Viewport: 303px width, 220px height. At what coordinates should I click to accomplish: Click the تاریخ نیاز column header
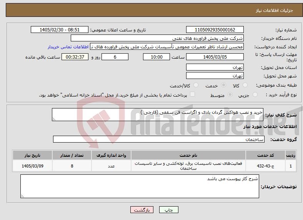(32, 155)
